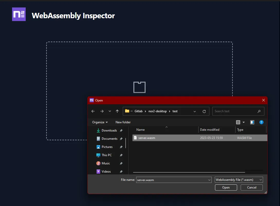Unpin the Downloads folder pin
280x206 pixels.
[121, 130]
